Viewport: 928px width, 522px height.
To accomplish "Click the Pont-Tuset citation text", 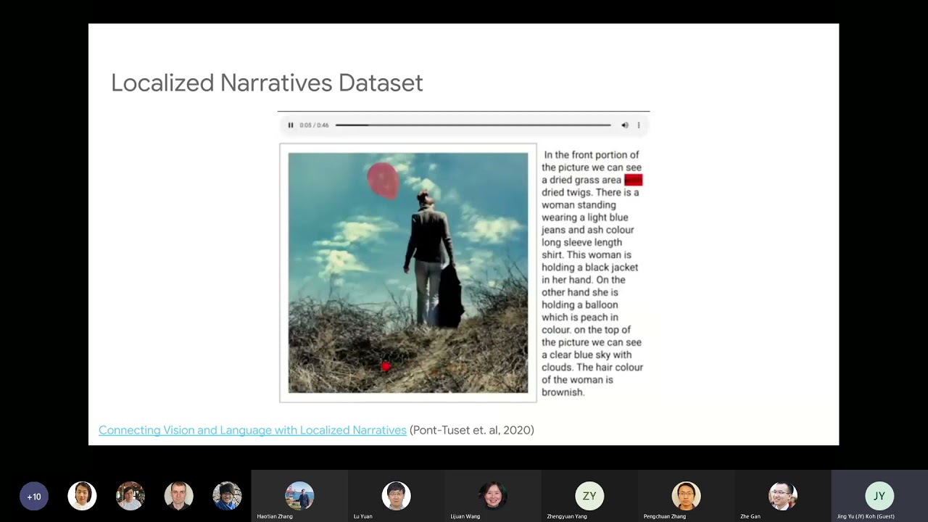I will point(471,430).
